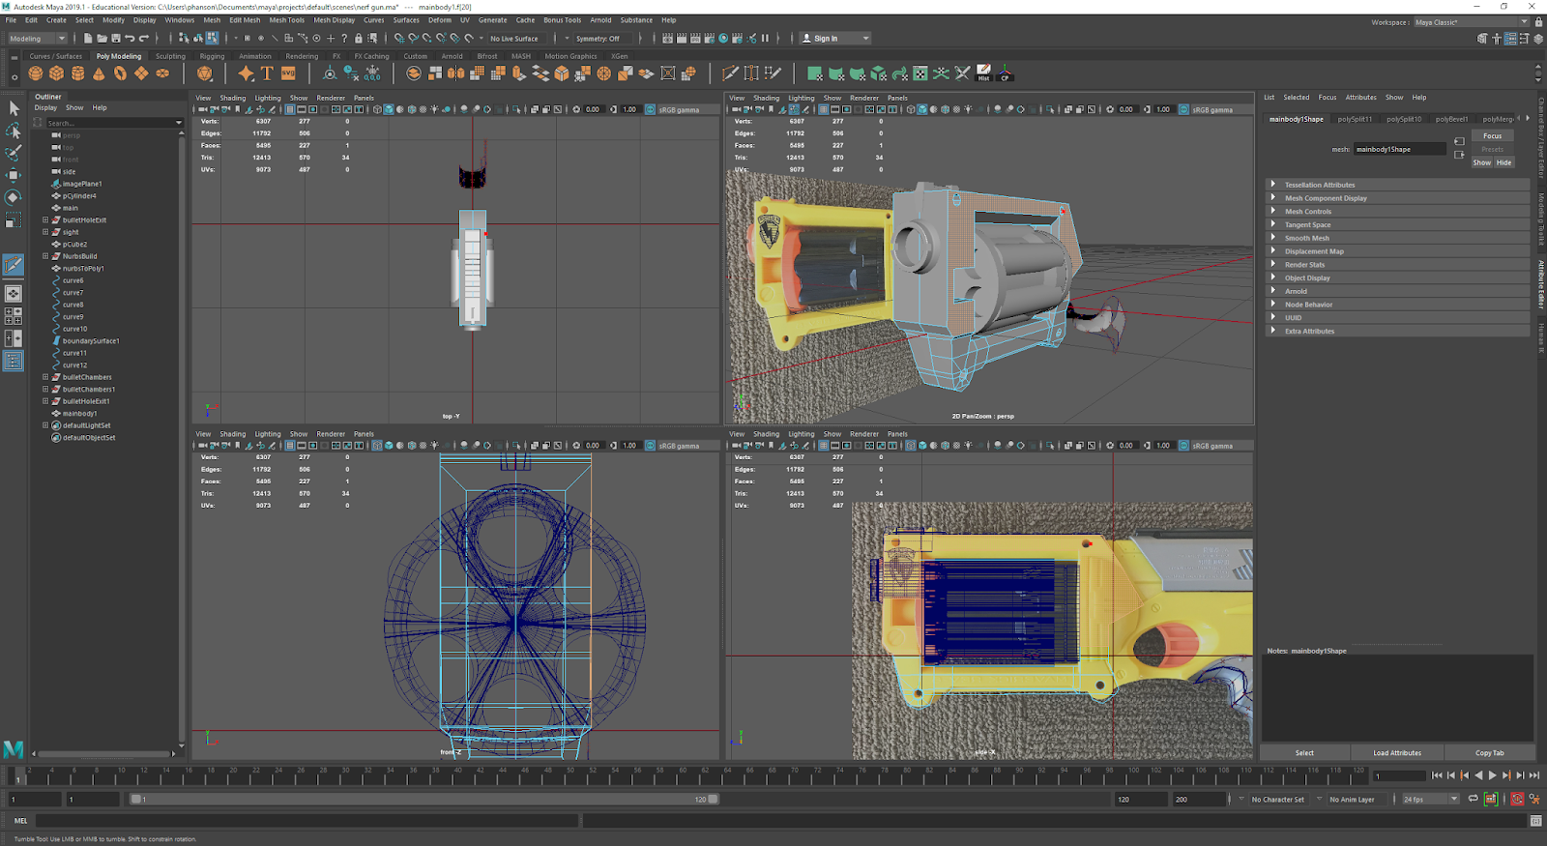1547x846 pixels.
Task: Open the Mesh Tools menu
Action: [x=286, y=19]
